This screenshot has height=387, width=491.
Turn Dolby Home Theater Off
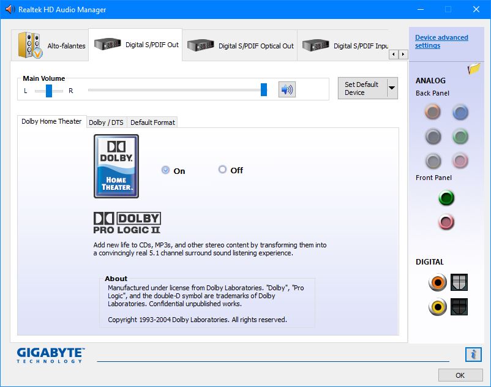tap(222, 170)
